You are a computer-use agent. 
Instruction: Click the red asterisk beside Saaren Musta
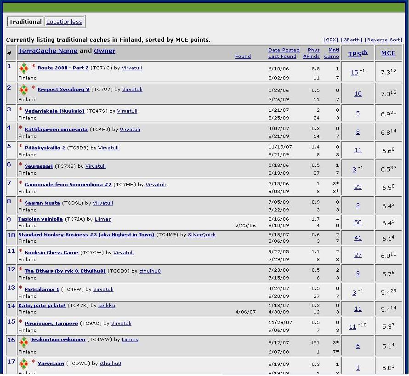pos(21,202)
